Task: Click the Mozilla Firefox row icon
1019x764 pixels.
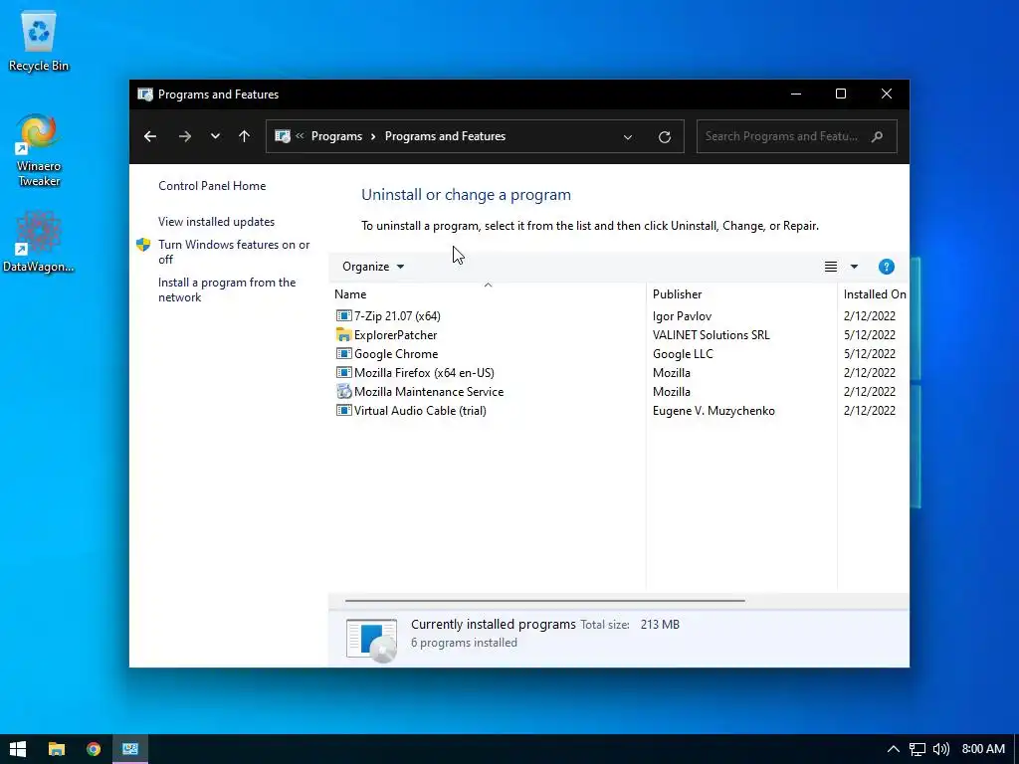Action: [343, 373]
